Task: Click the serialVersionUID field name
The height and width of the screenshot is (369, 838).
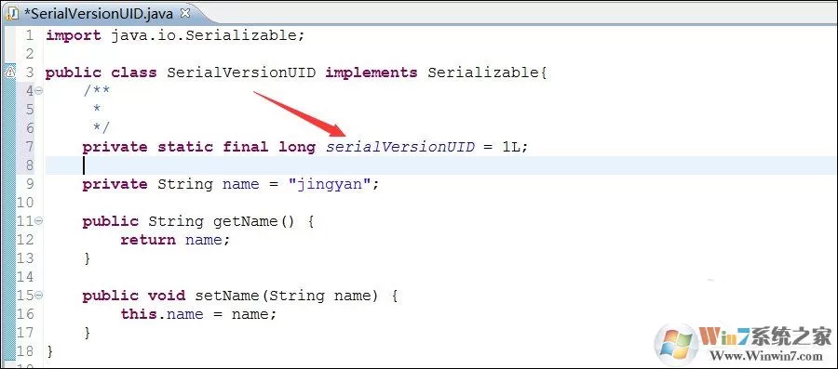Action: (x=400, y=147)
